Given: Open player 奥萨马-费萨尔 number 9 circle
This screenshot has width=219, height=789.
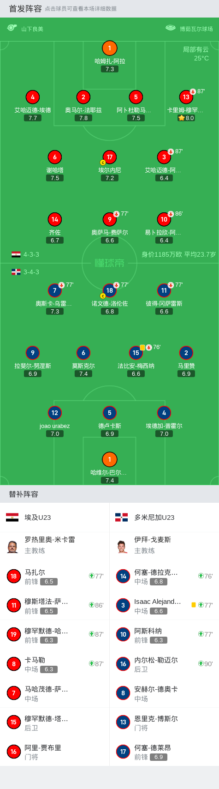Looking at the screenshot, I should click(x=109, y=219).
